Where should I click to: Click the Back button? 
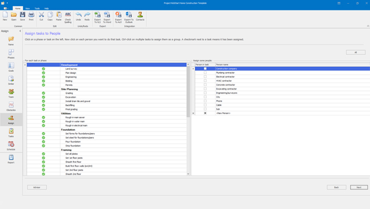point(336,188)
